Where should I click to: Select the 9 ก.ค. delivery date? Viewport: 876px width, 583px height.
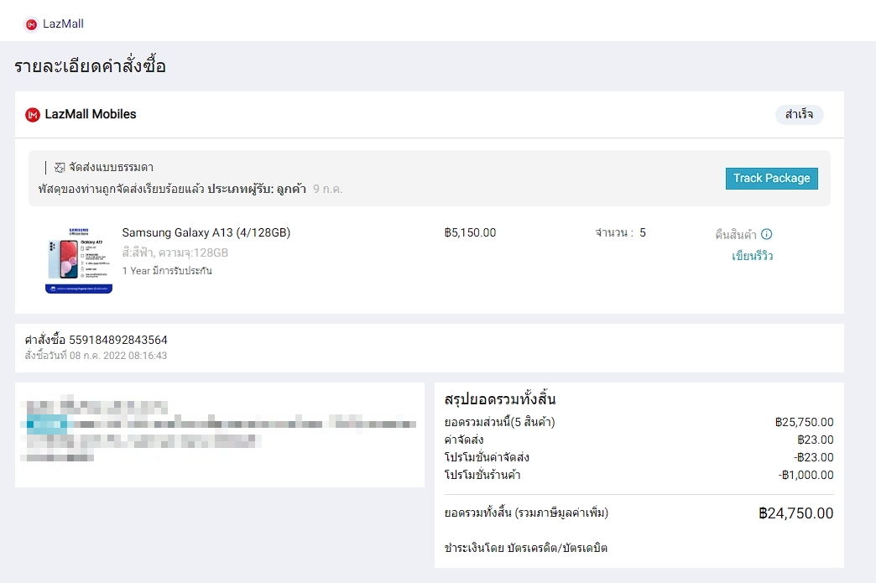[327, 189]
